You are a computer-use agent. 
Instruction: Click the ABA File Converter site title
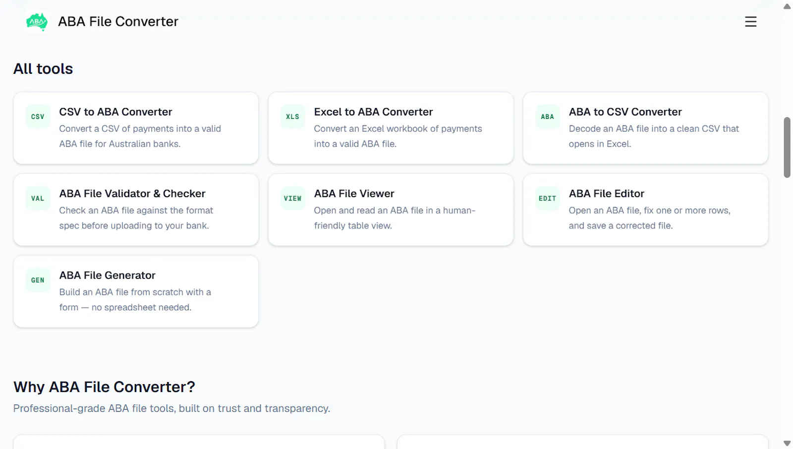coord(118,22)
